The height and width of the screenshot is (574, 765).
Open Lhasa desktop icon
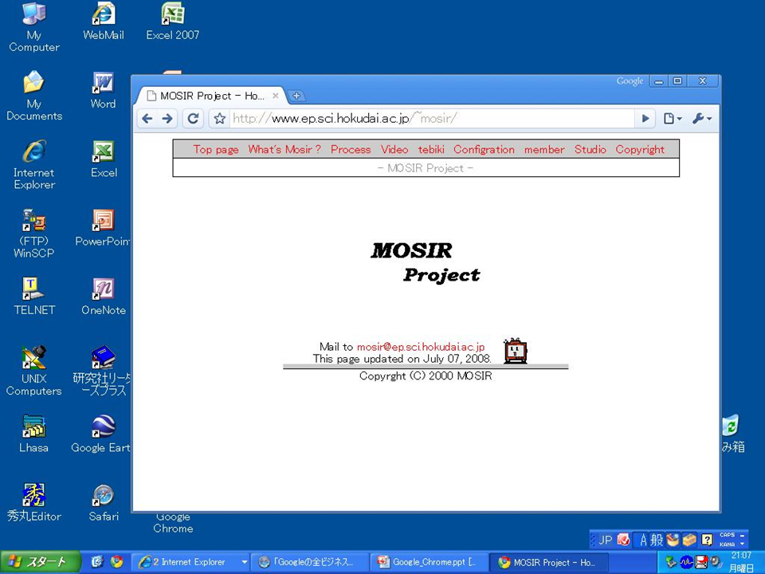tap(34, 434)
